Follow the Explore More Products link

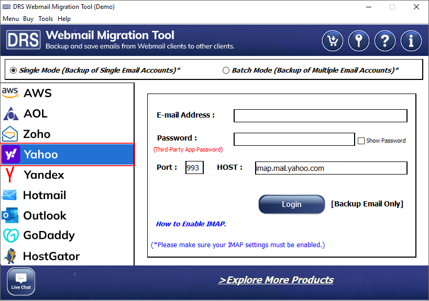pos(276,280)
